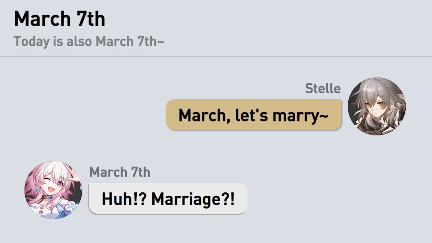Click Stelle's profile avatar
Image resolution: width=432 pixels, height=243 pixels.
tap(377, 106)
